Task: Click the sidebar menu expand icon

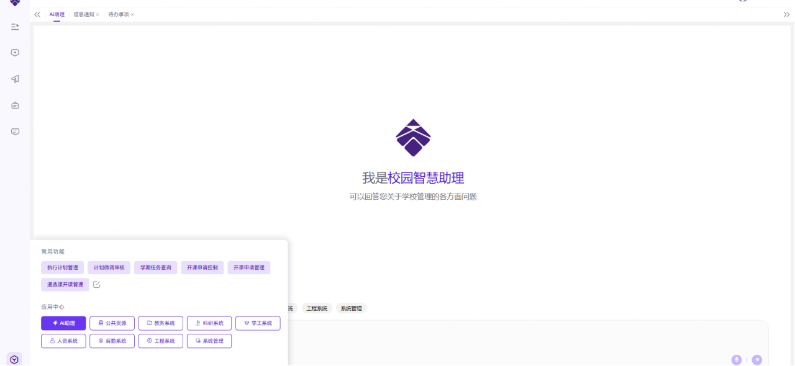Action: point(15,27)
